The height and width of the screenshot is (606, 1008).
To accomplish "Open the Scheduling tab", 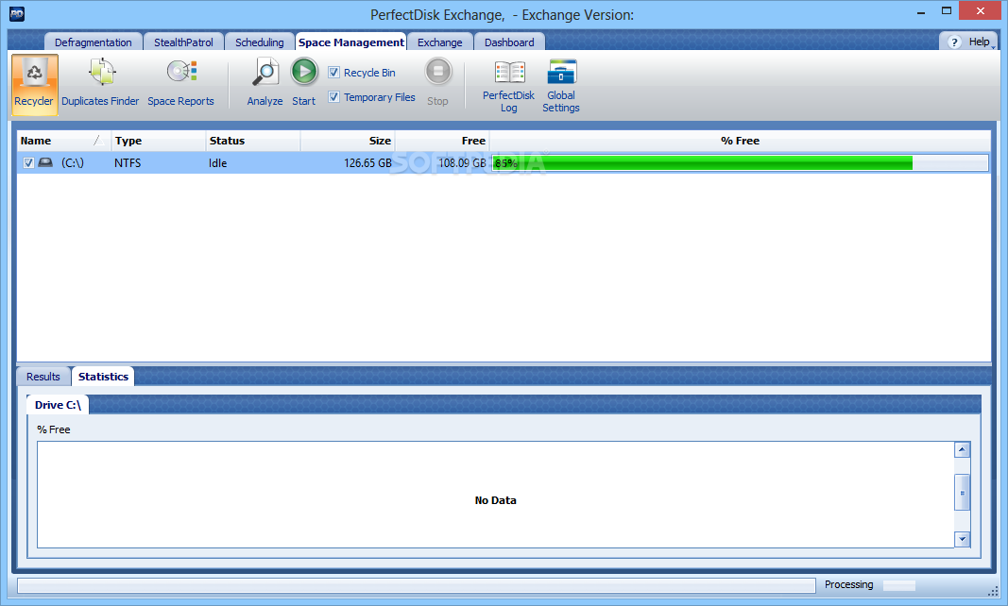I will tap(259, 42).
